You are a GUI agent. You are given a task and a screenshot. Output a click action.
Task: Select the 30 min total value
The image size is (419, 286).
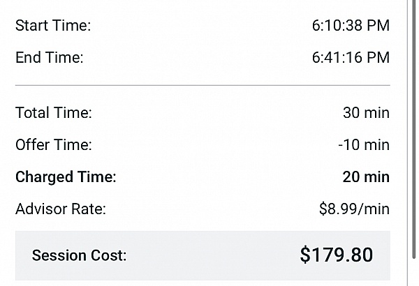[x=366, y=112]
